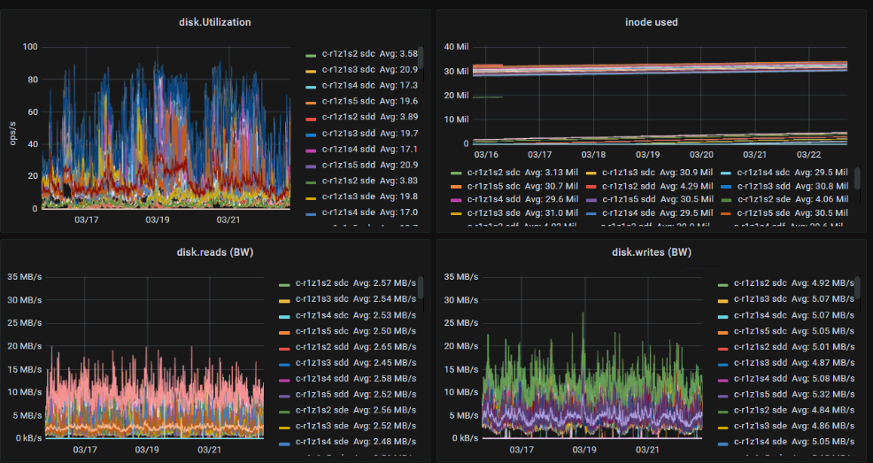This screenshot has height=463, width=873.
Task: Click the disk.reads legend scrollbar
Action: (421, 288)
